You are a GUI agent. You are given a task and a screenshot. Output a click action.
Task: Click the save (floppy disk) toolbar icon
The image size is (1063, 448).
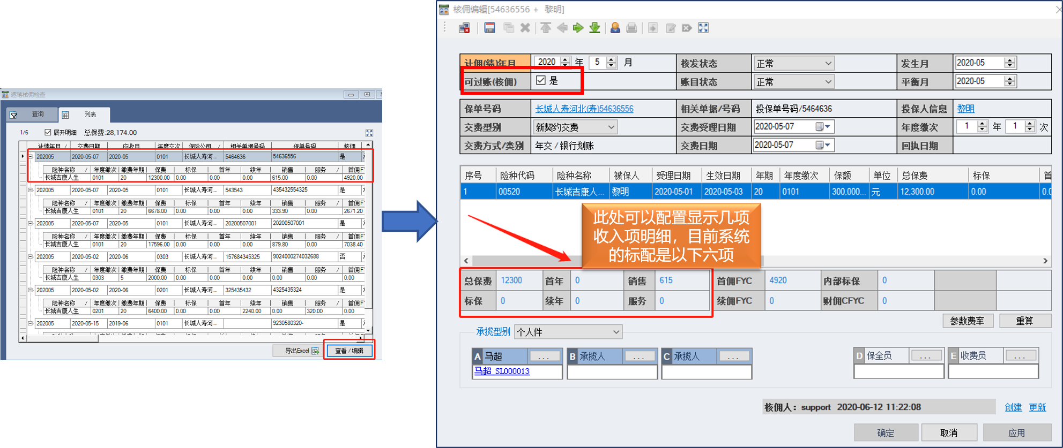click(x=489, y=28)
